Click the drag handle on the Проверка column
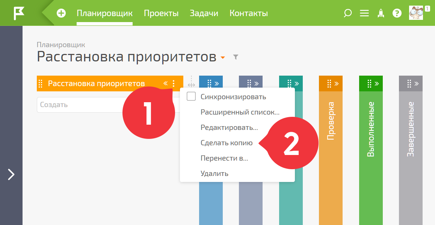This screenshot has height=225, width=435. 329,83
